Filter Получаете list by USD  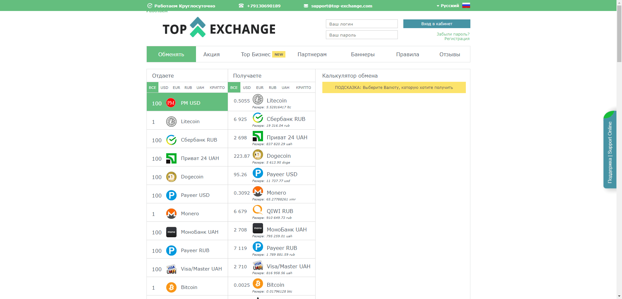coord(247,87)
